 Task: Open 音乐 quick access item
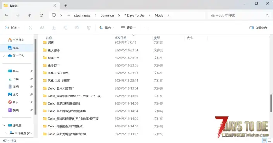(14, 102)
